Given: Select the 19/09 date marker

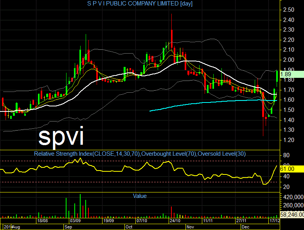Looking at the screenshot, I should (108, 221).
